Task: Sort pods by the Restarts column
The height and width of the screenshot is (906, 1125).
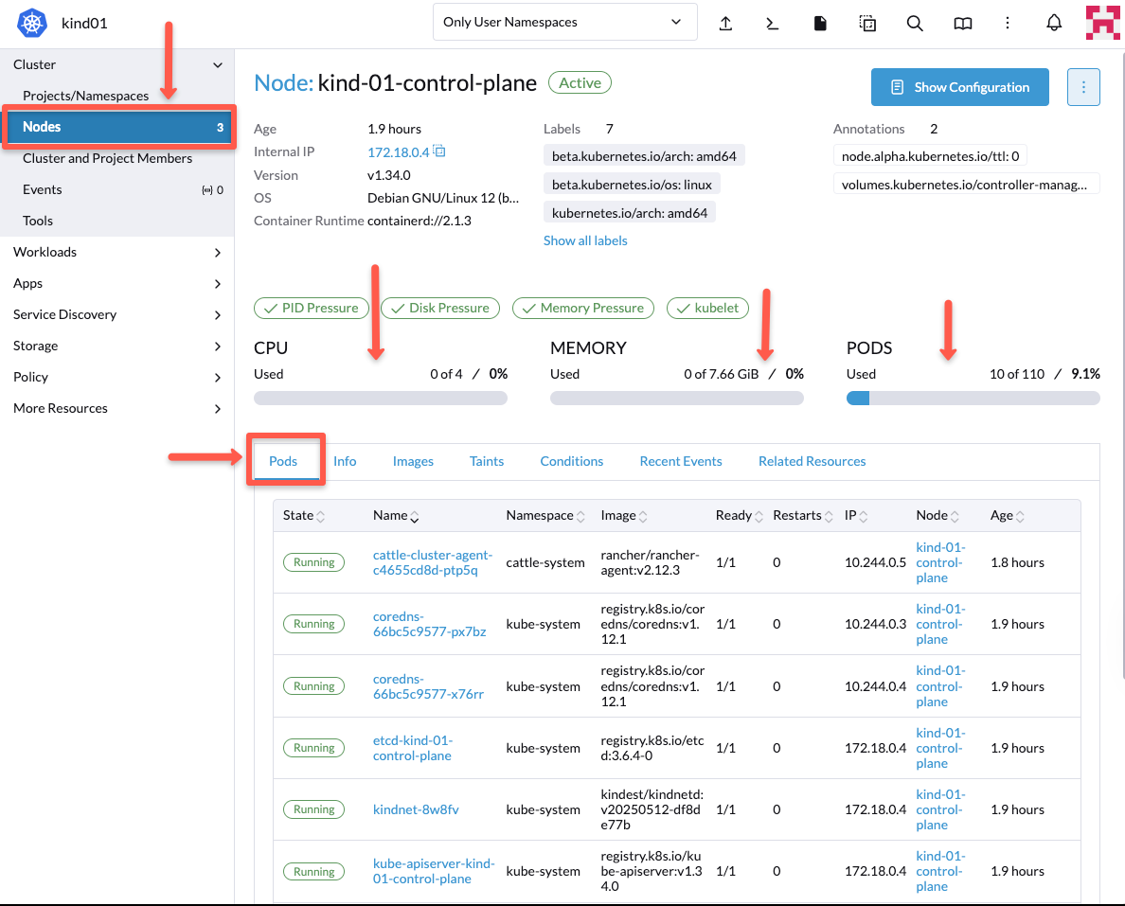Action: 798,515
